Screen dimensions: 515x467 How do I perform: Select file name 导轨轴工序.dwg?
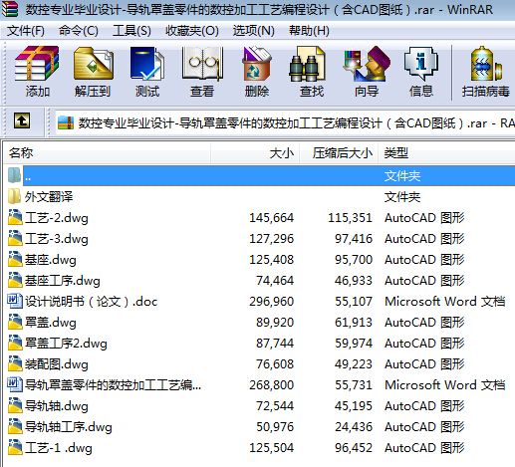(x=69, y=427)
